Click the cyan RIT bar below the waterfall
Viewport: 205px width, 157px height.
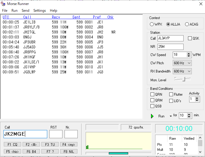point(118,153)
